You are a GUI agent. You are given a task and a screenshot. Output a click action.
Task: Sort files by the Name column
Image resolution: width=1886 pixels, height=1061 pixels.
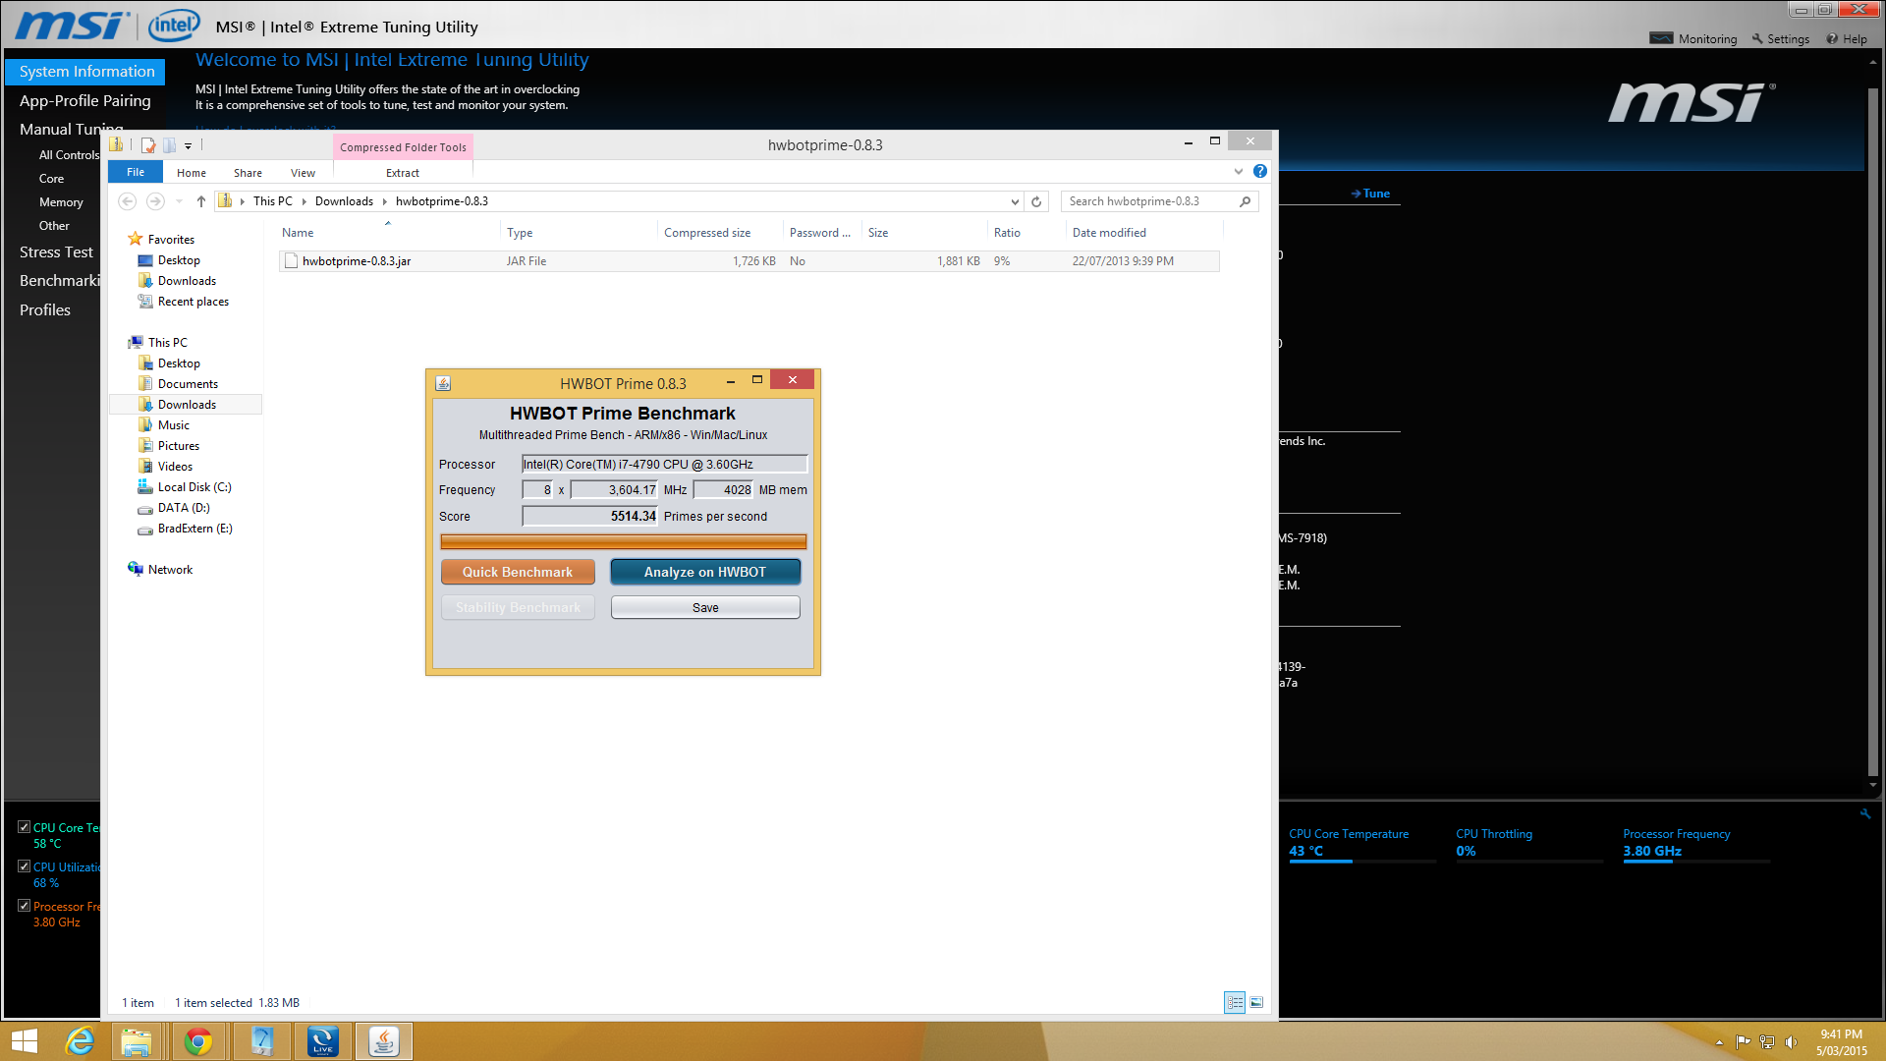298,233
